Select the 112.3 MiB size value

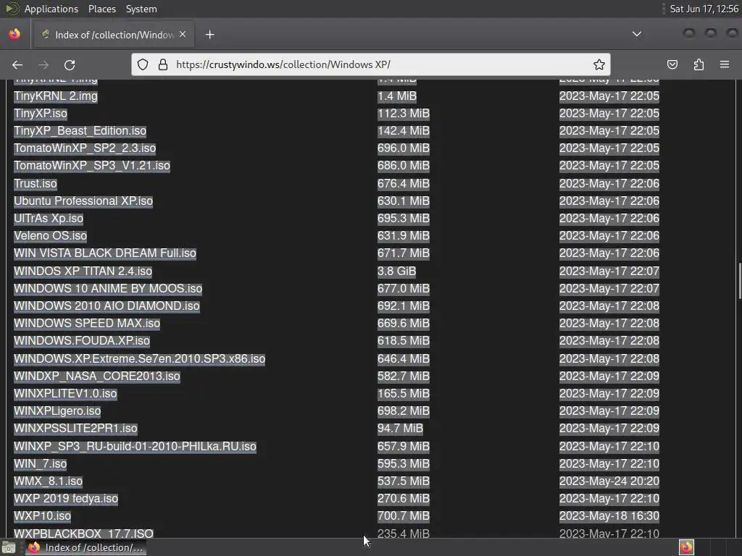pyautogui.click(x=403, y=114)
